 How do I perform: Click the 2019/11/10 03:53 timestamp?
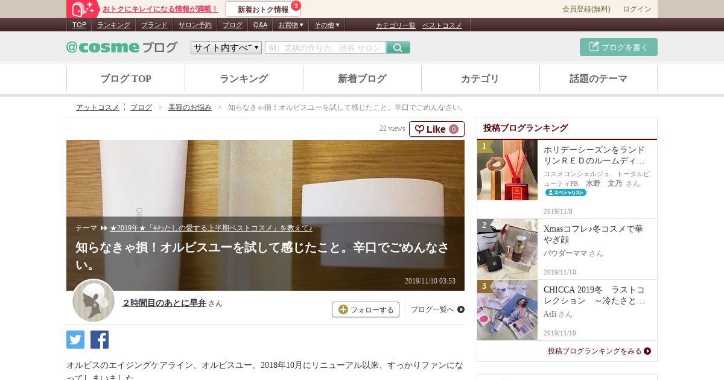point(430,281)
